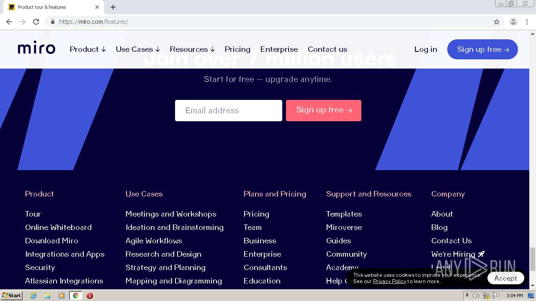The width and height of the screenshot is (536, 301).
Task: Open Atlassian Integrations link
Action: pyautogui.click(x=64, y=281)
